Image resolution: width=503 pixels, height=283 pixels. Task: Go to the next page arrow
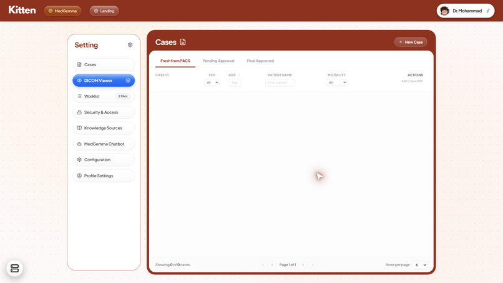tap(303, 265)
